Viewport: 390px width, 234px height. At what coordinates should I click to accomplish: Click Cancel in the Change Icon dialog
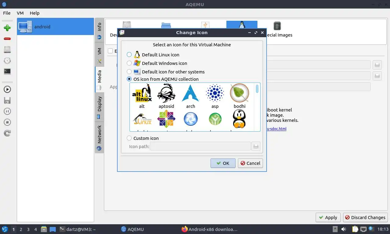[250, 163]
